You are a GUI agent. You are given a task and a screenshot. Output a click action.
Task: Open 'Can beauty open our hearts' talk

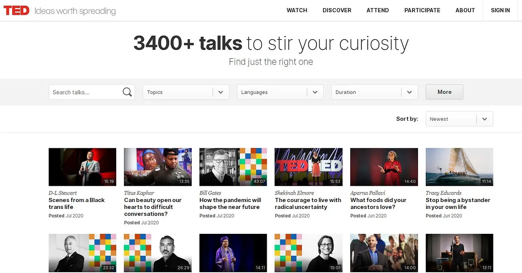(153, 207)
